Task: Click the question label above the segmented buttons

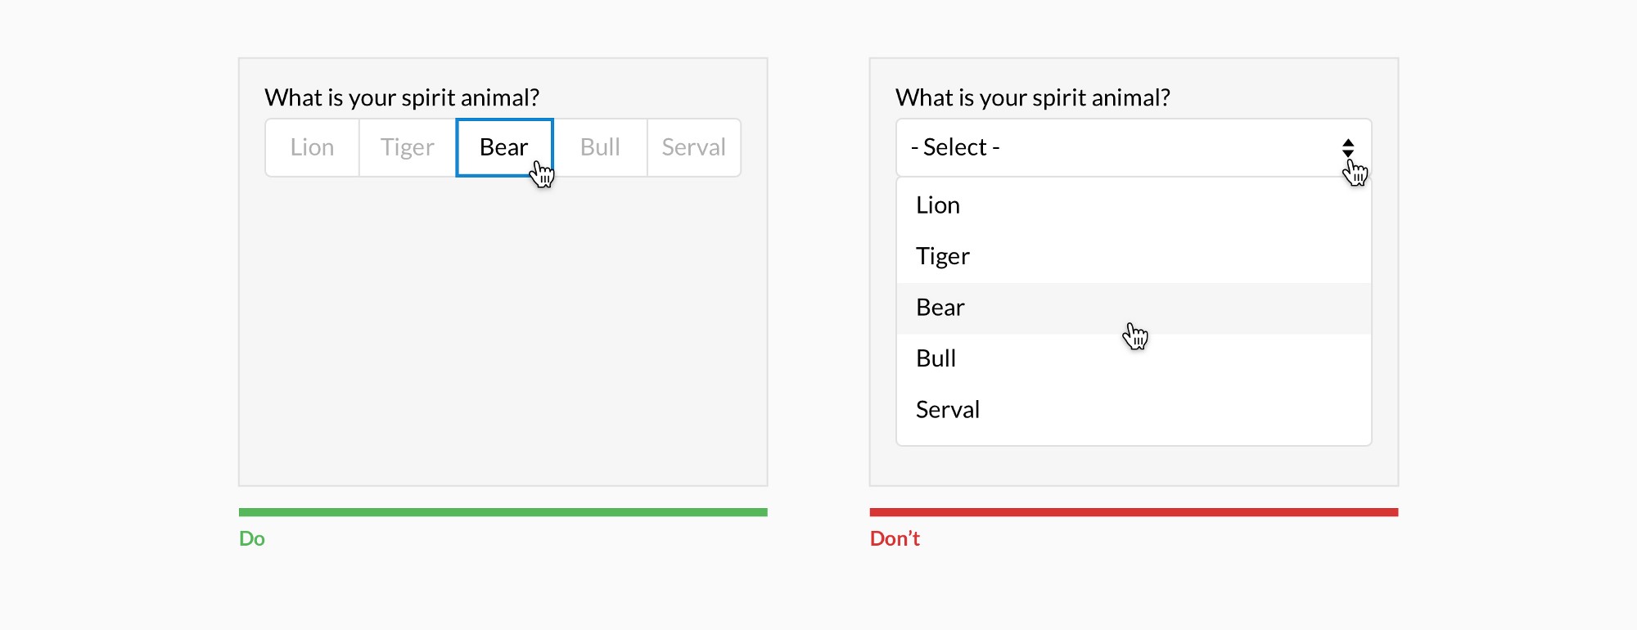Action: click(x=402, y=98)
